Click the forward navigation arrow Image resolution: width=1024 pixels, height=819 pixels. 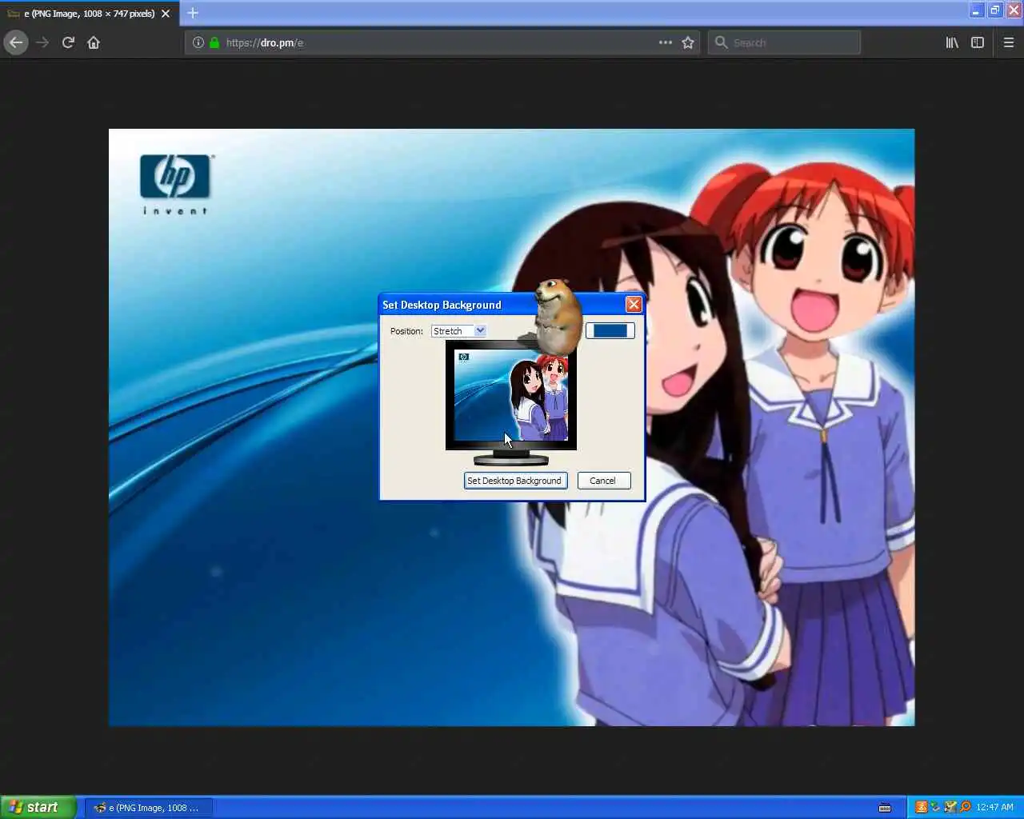coord(42,42)
